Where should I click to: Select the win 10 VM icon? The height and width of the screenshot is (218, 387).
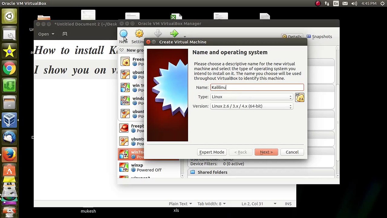[125, 88]
